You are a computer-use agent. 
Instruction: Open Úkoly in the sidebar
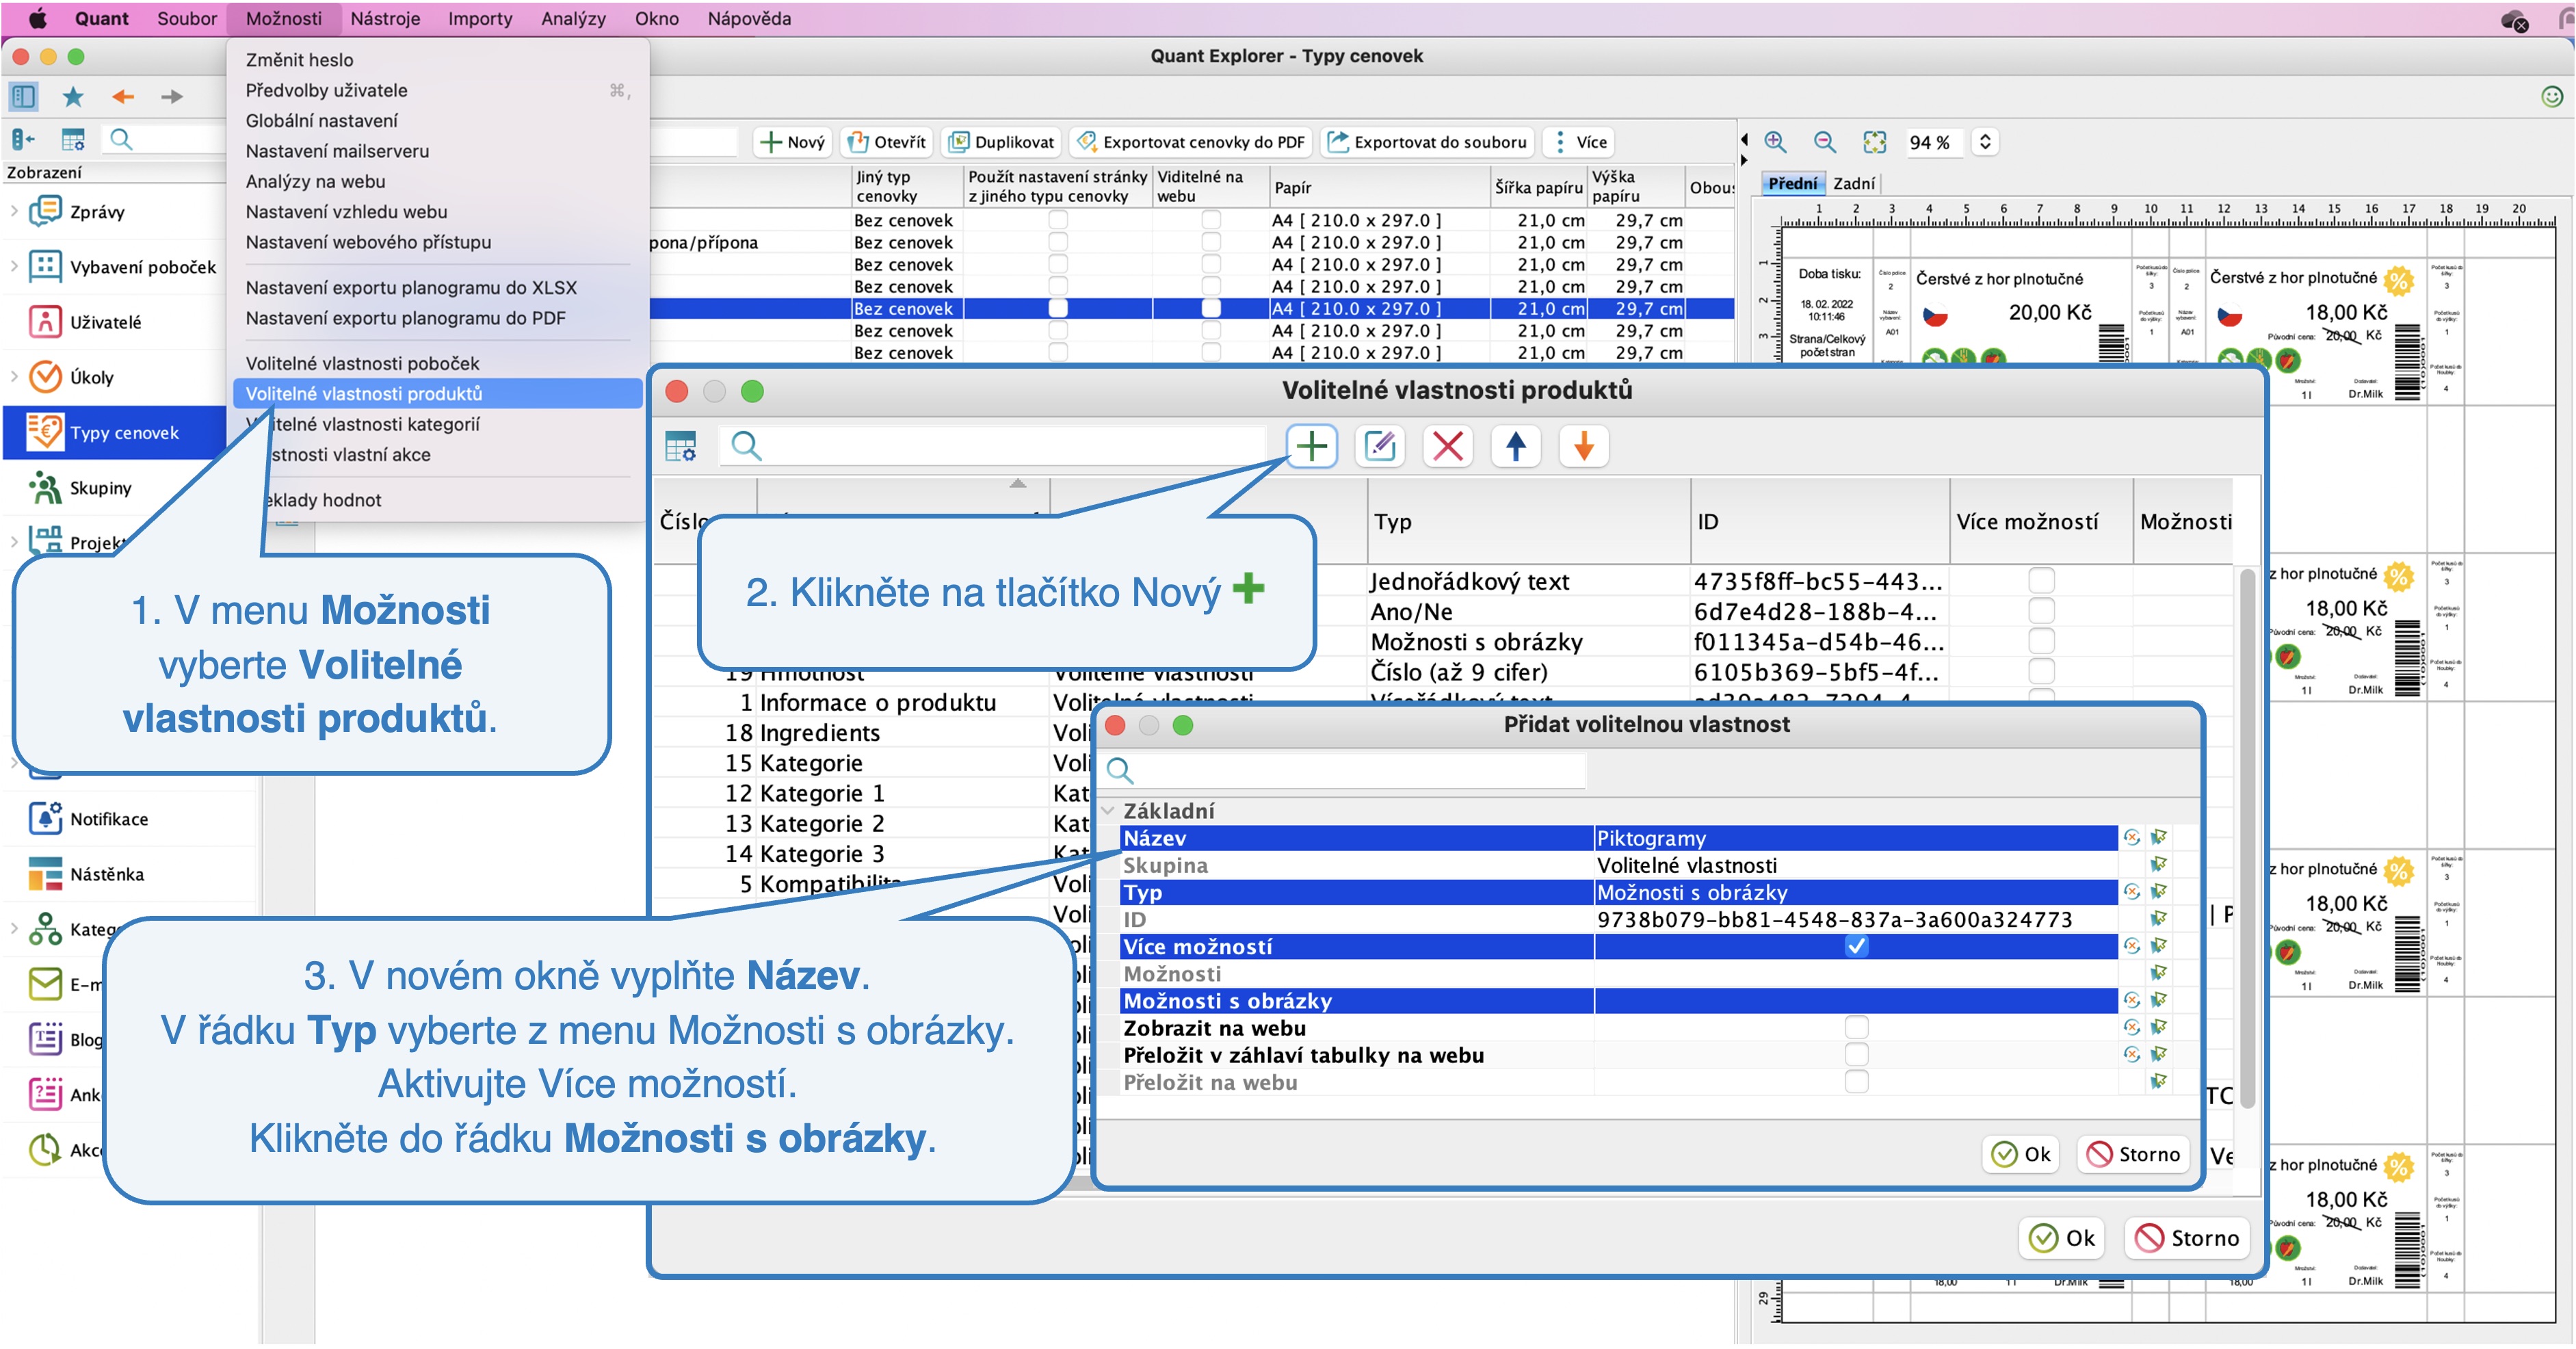click(91, 377)
